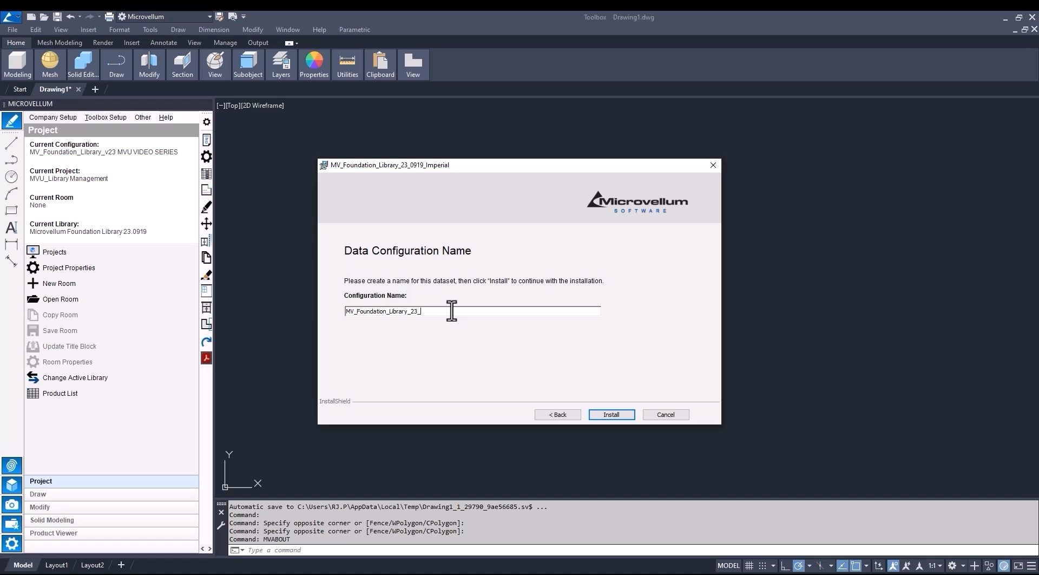Click the blue cube icon in bottom-left strip

click(11, 485)
